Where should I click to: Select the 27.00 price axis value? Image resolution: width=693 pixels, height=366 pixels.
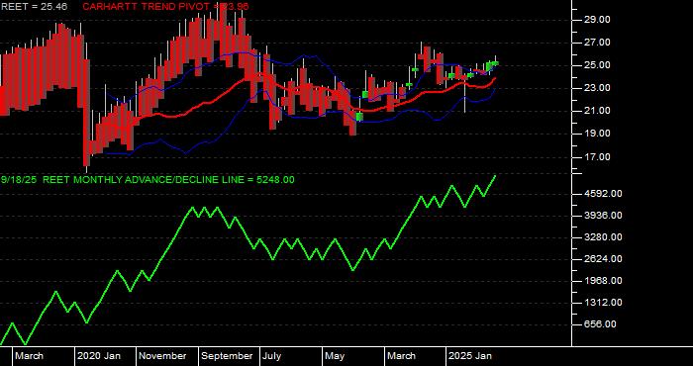pyautogui.click(x=597, y=43)
